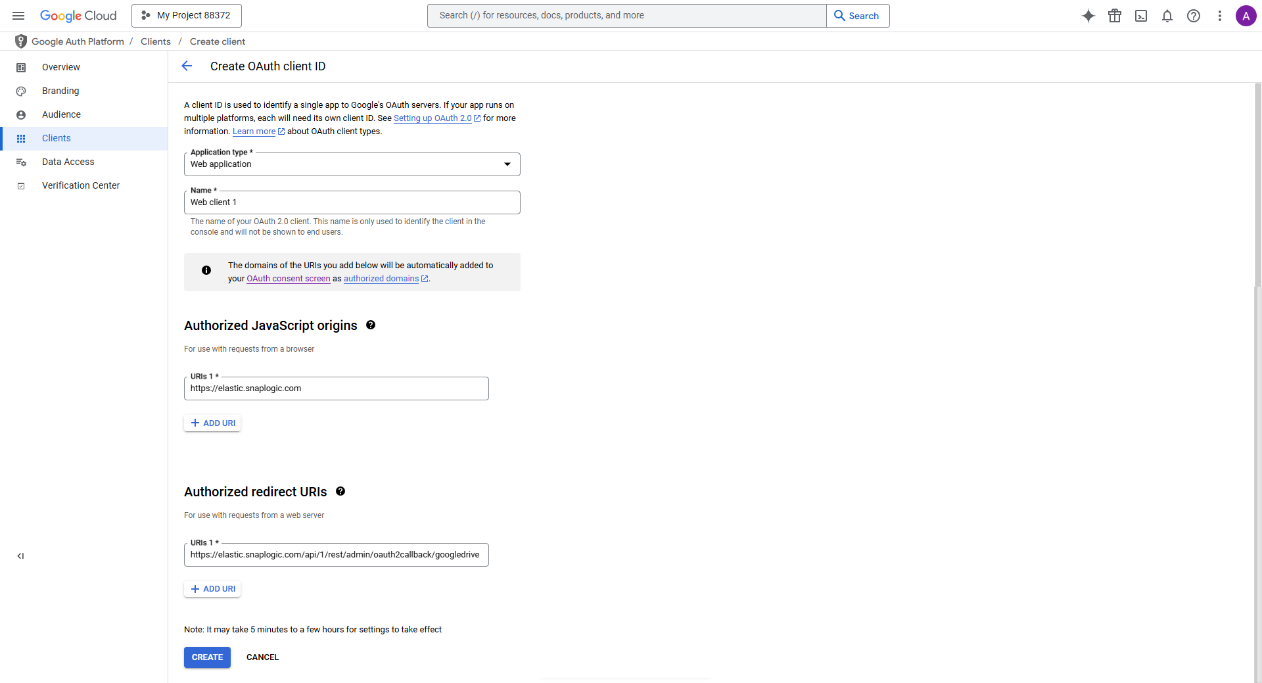Screen dimensions: 1262x683
Task: Click the blue CREATE button
Action: pyautogui.click(x=207, y=657)
